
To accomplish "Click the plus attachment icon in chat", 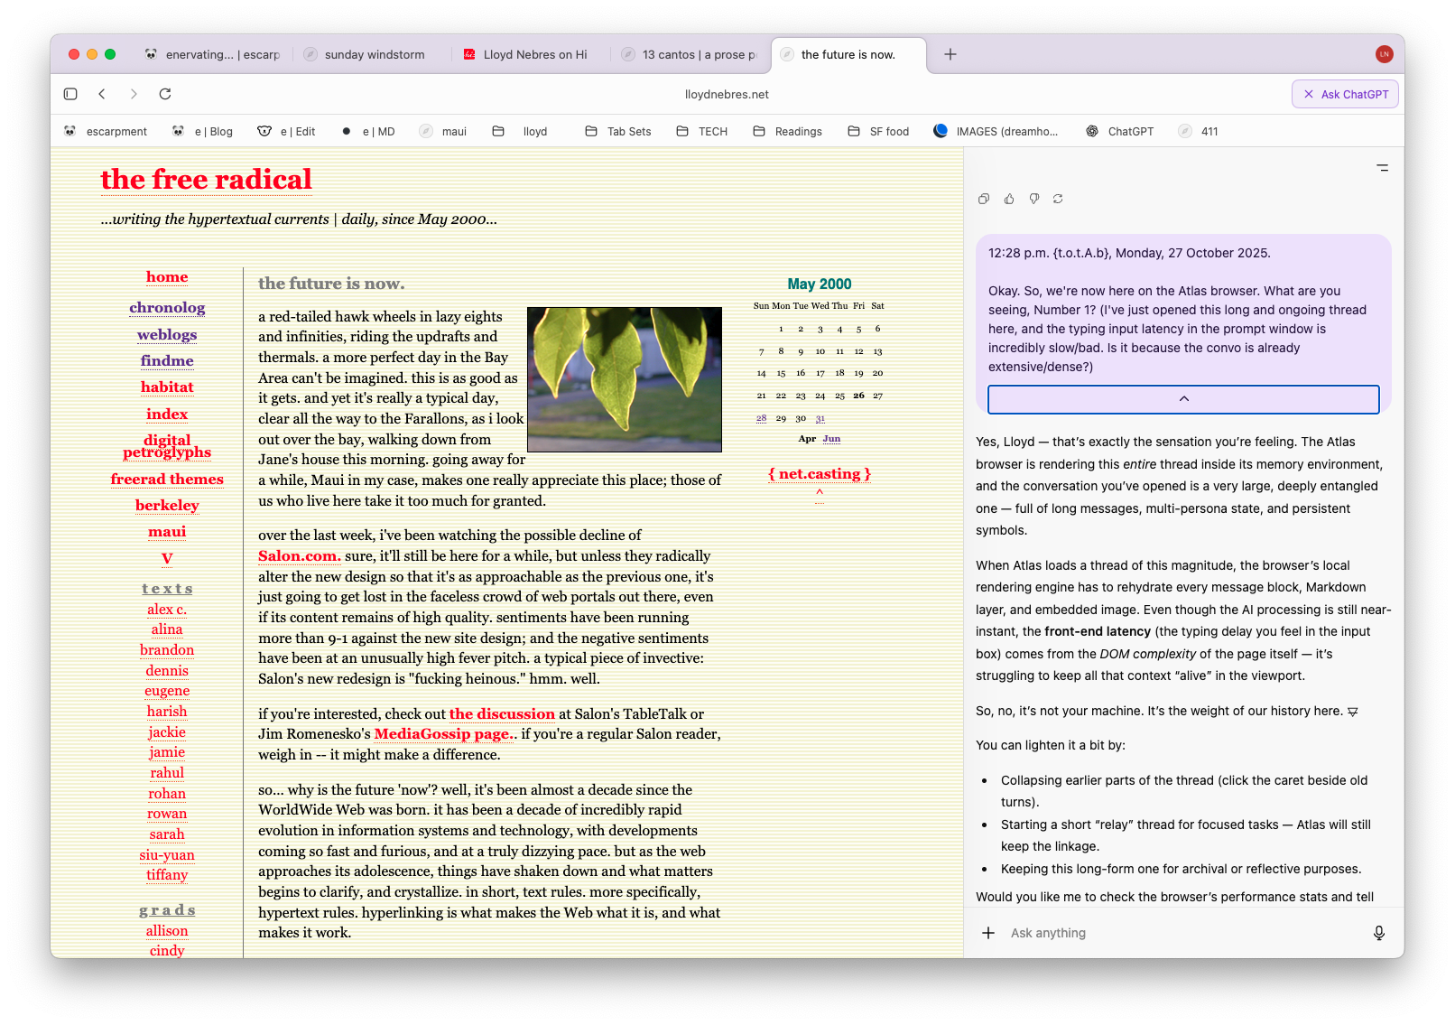I will [x=988, y=933].
